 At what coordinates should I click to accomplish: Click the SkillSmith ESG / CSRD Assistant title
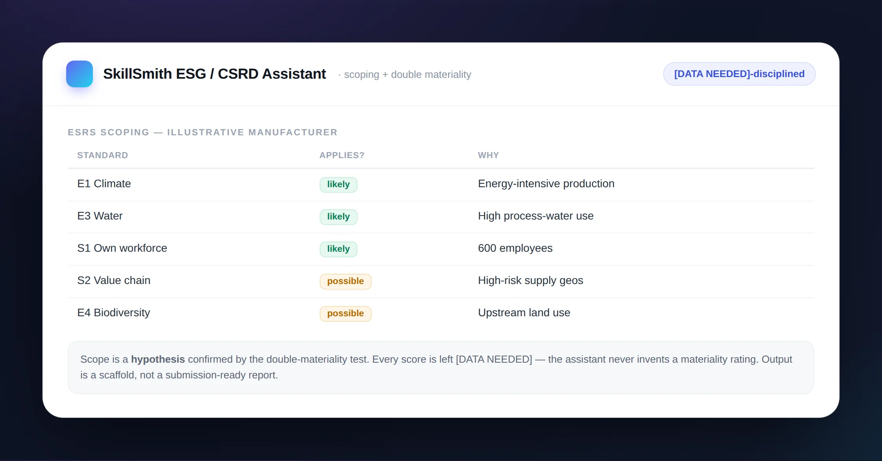point(215,74)
